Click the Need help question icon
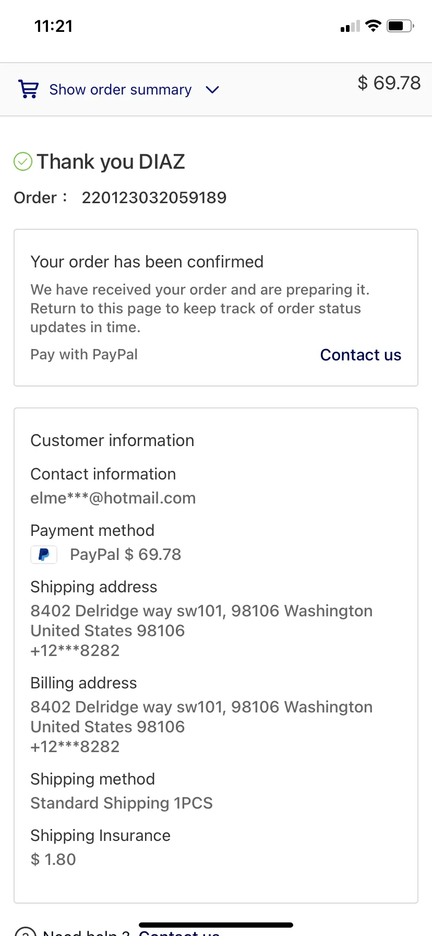This screenshot has width=432, height=936. point(25,932)
